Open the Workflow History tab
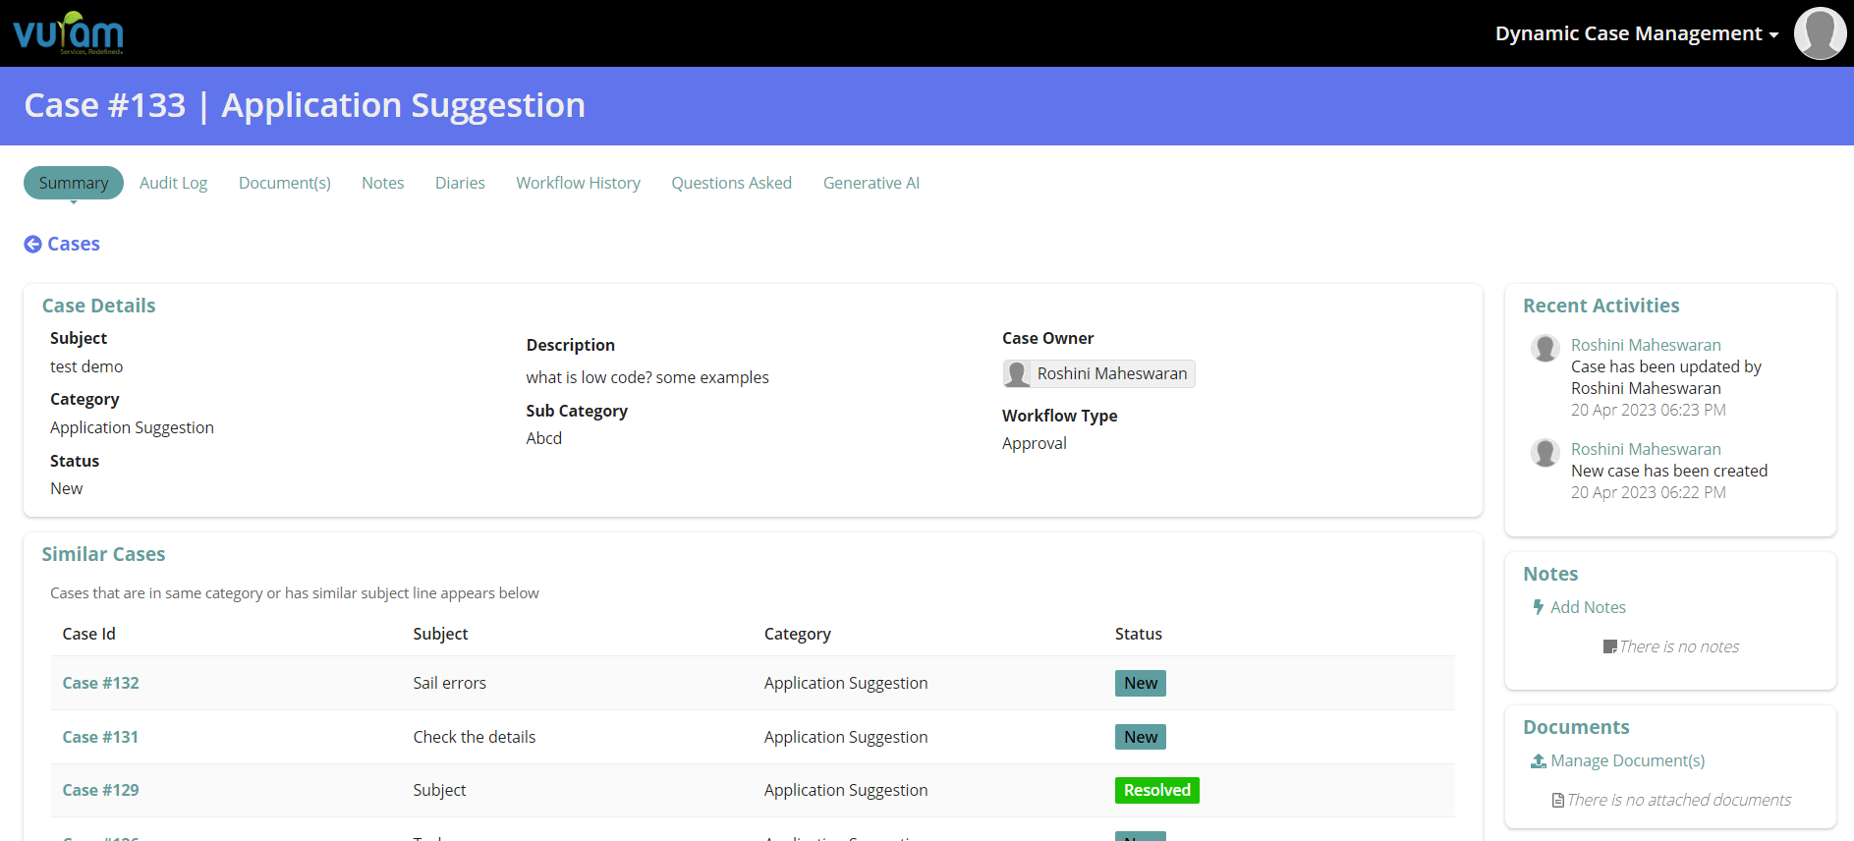This screenshot has width=1854, height=841. pos(578,183)
